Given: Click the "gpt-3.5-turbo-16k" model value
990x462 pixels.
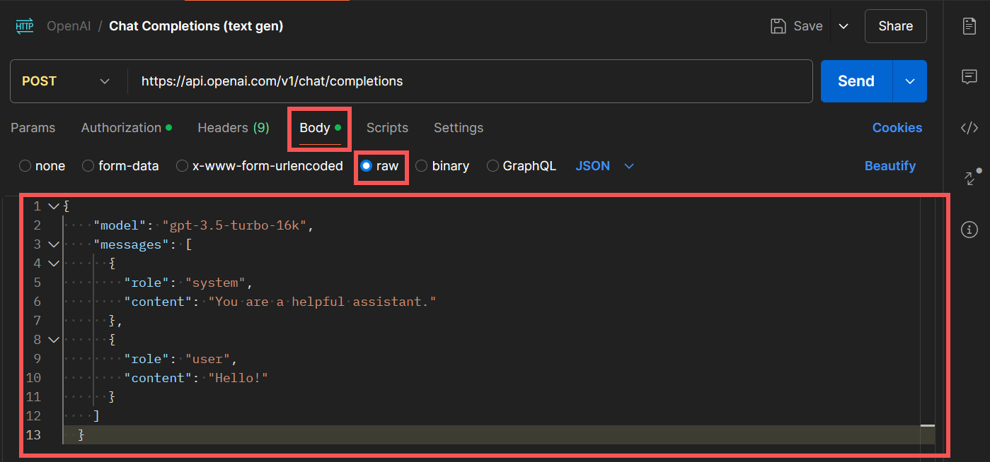Looking at the screenshot, I should point(235,225).
